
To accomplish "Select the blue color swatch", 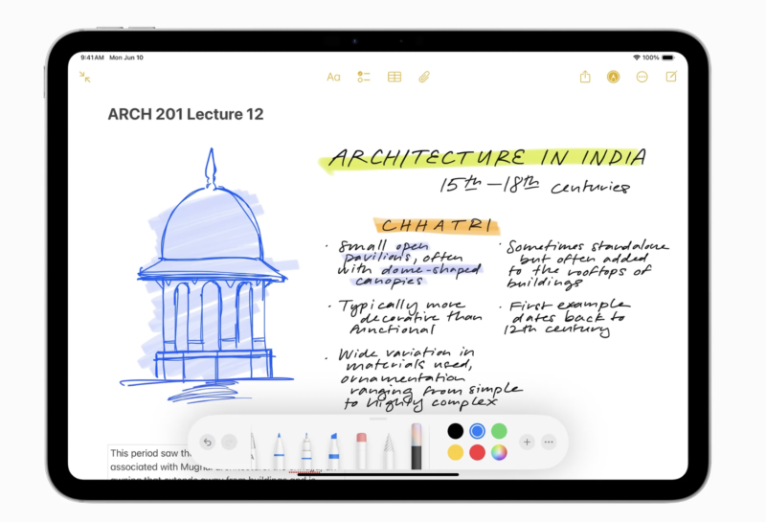I will pos(477,431).
